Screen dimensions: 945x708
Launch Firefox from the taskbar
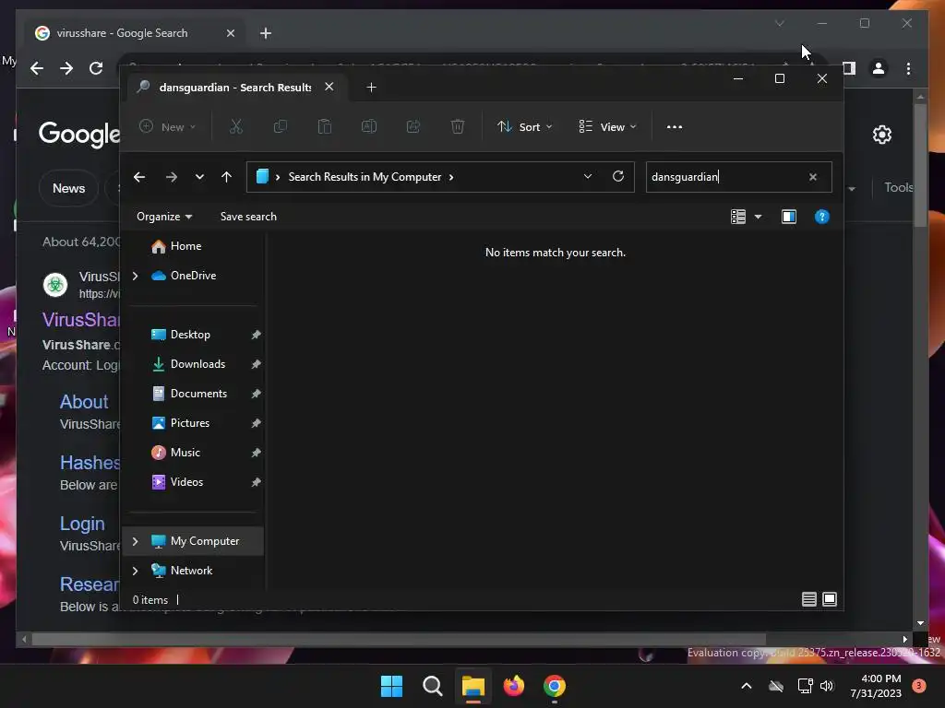514,686
